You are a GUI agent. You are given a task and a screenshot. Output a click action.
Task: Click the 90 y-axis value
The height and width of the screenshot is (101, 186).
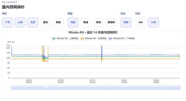pos(9,63)
